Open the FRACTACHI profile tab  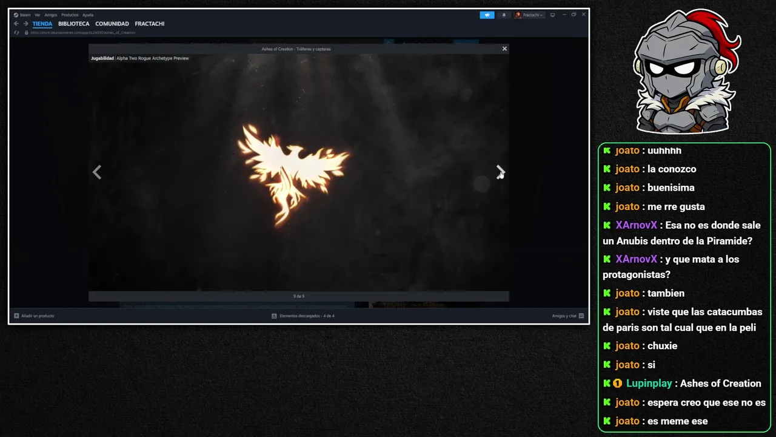click(x=150, y=24)
